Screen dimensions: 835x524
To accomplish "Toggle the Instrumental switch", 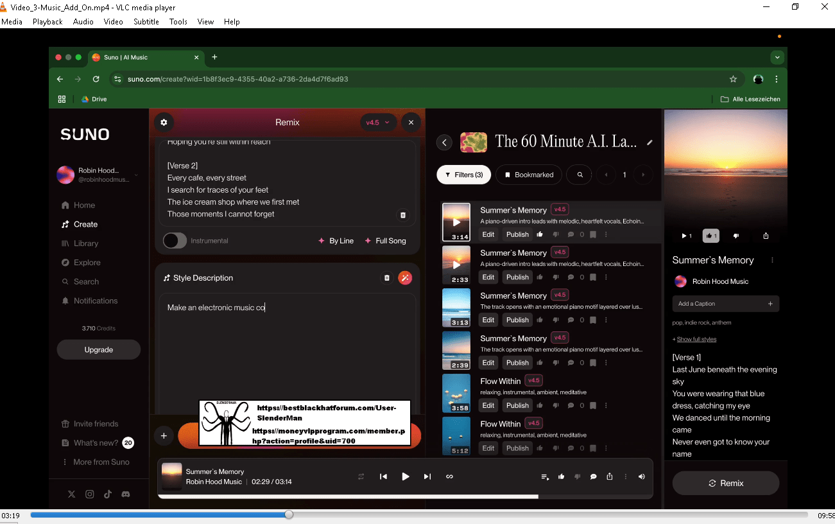I will pyautogui.click(x=175, y=241).
